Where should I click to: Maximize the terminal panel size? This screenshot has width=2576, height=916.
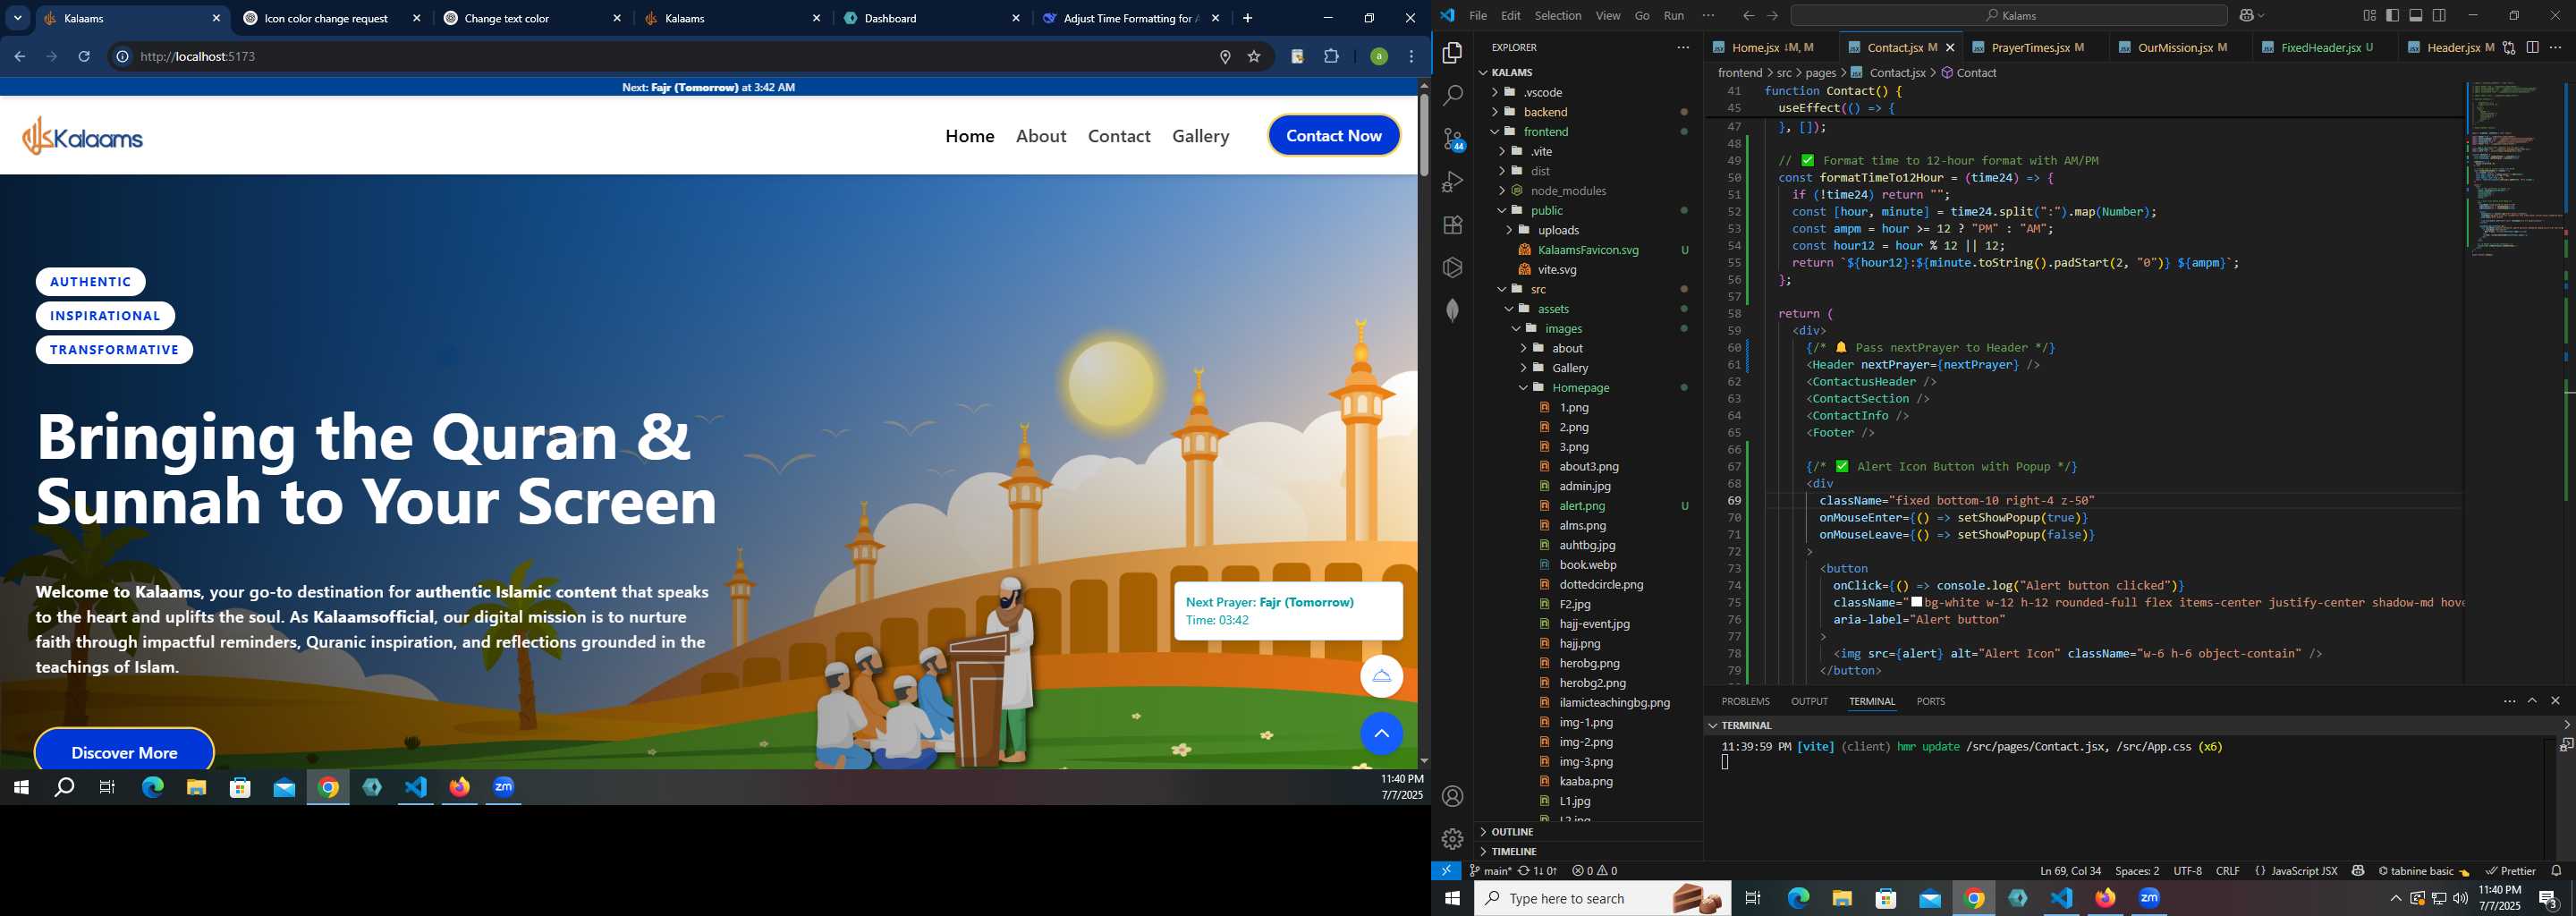[2532, 701]
